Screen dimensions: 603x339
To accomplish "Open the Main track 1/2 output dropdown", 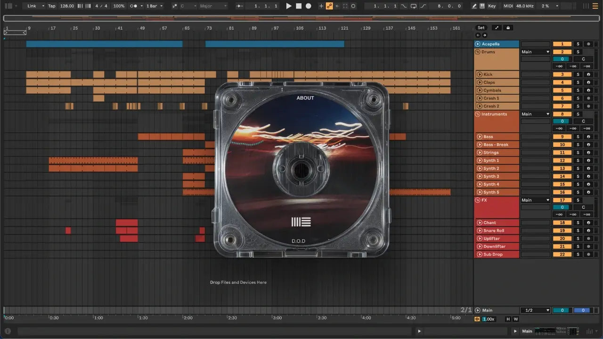I will coord(536,310).
